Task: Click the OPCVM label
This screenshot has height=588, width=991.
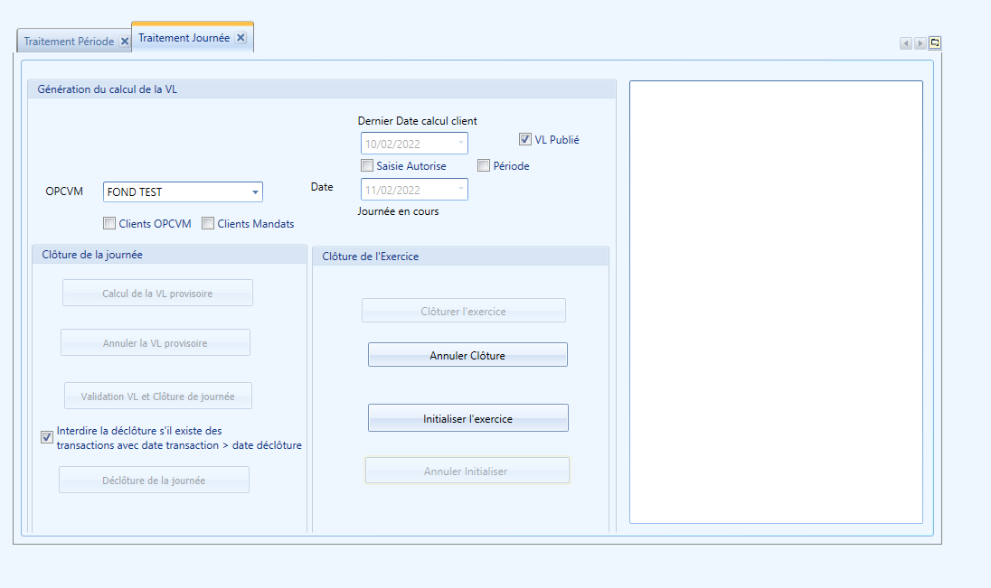Action: pos(64,191)
